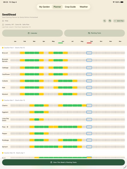
Task: Select the Oct month label
Action: click(101, 41)
